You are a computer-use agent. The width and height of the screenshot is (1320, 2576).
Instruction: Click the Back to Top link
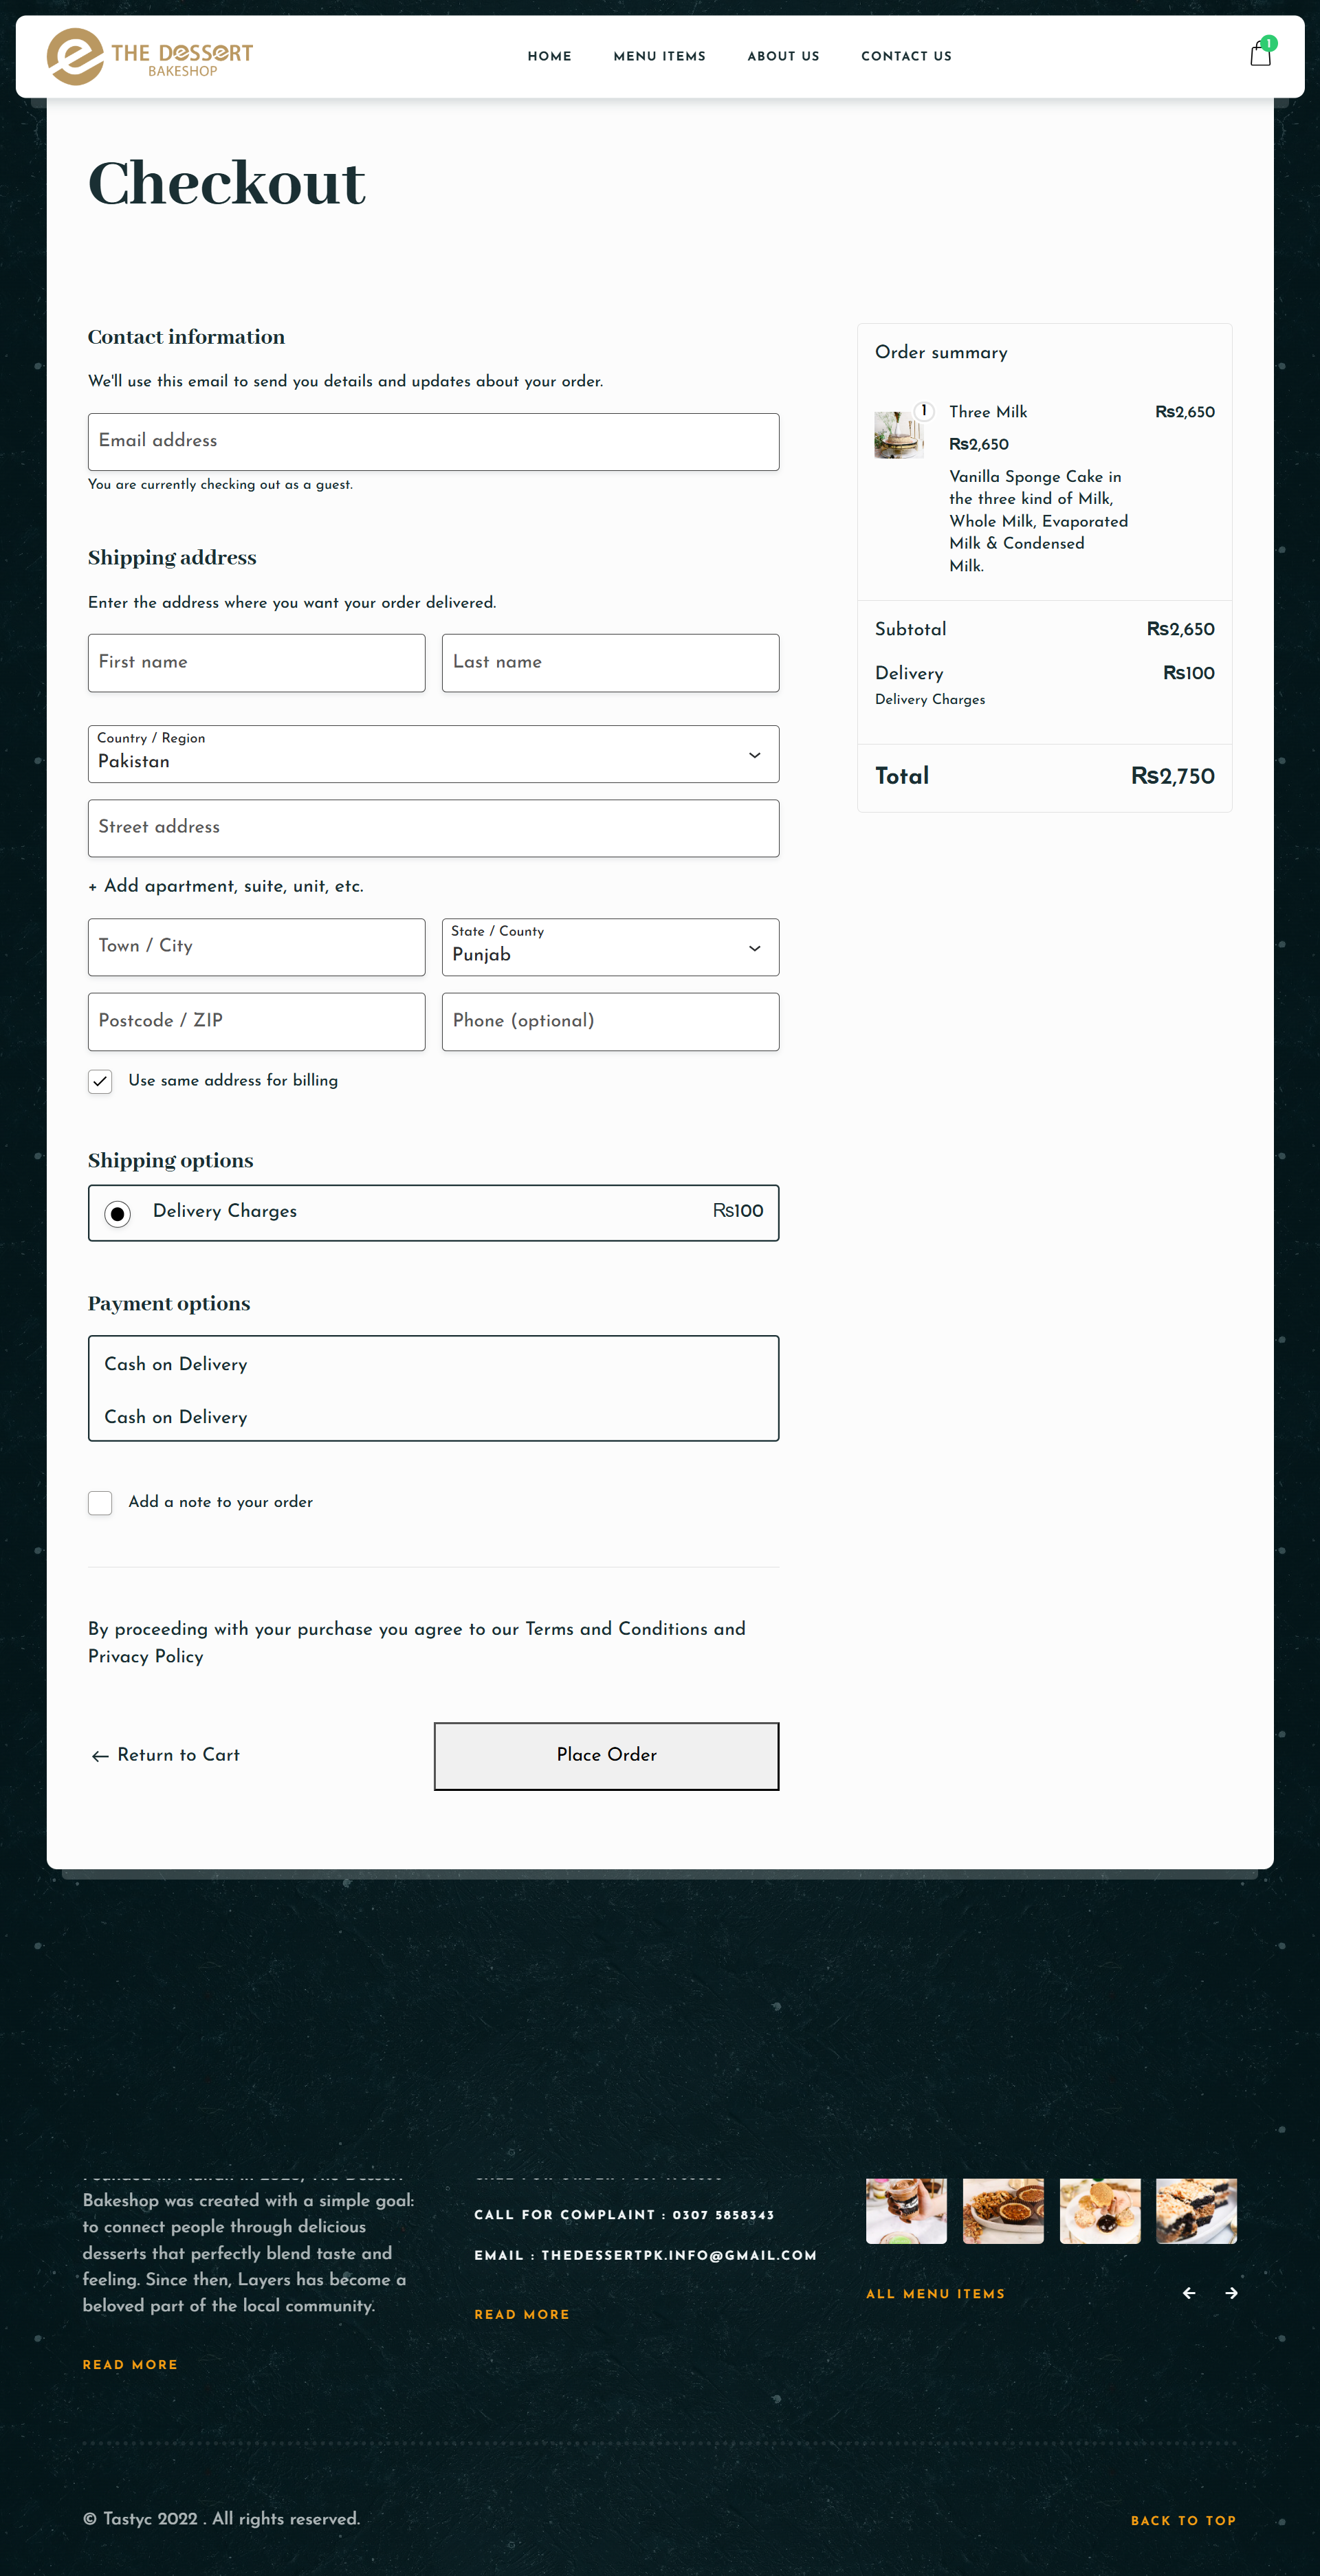click(x=1183, y=2520)
